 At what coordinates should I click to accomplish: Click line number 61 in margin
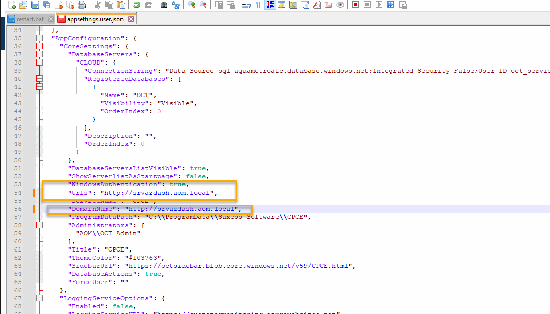click(18, 249)
